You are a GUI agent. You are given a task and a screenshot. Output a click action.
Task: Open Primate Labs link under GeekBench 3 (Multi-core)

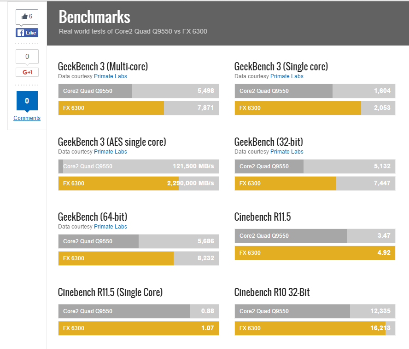coord(111,76)
